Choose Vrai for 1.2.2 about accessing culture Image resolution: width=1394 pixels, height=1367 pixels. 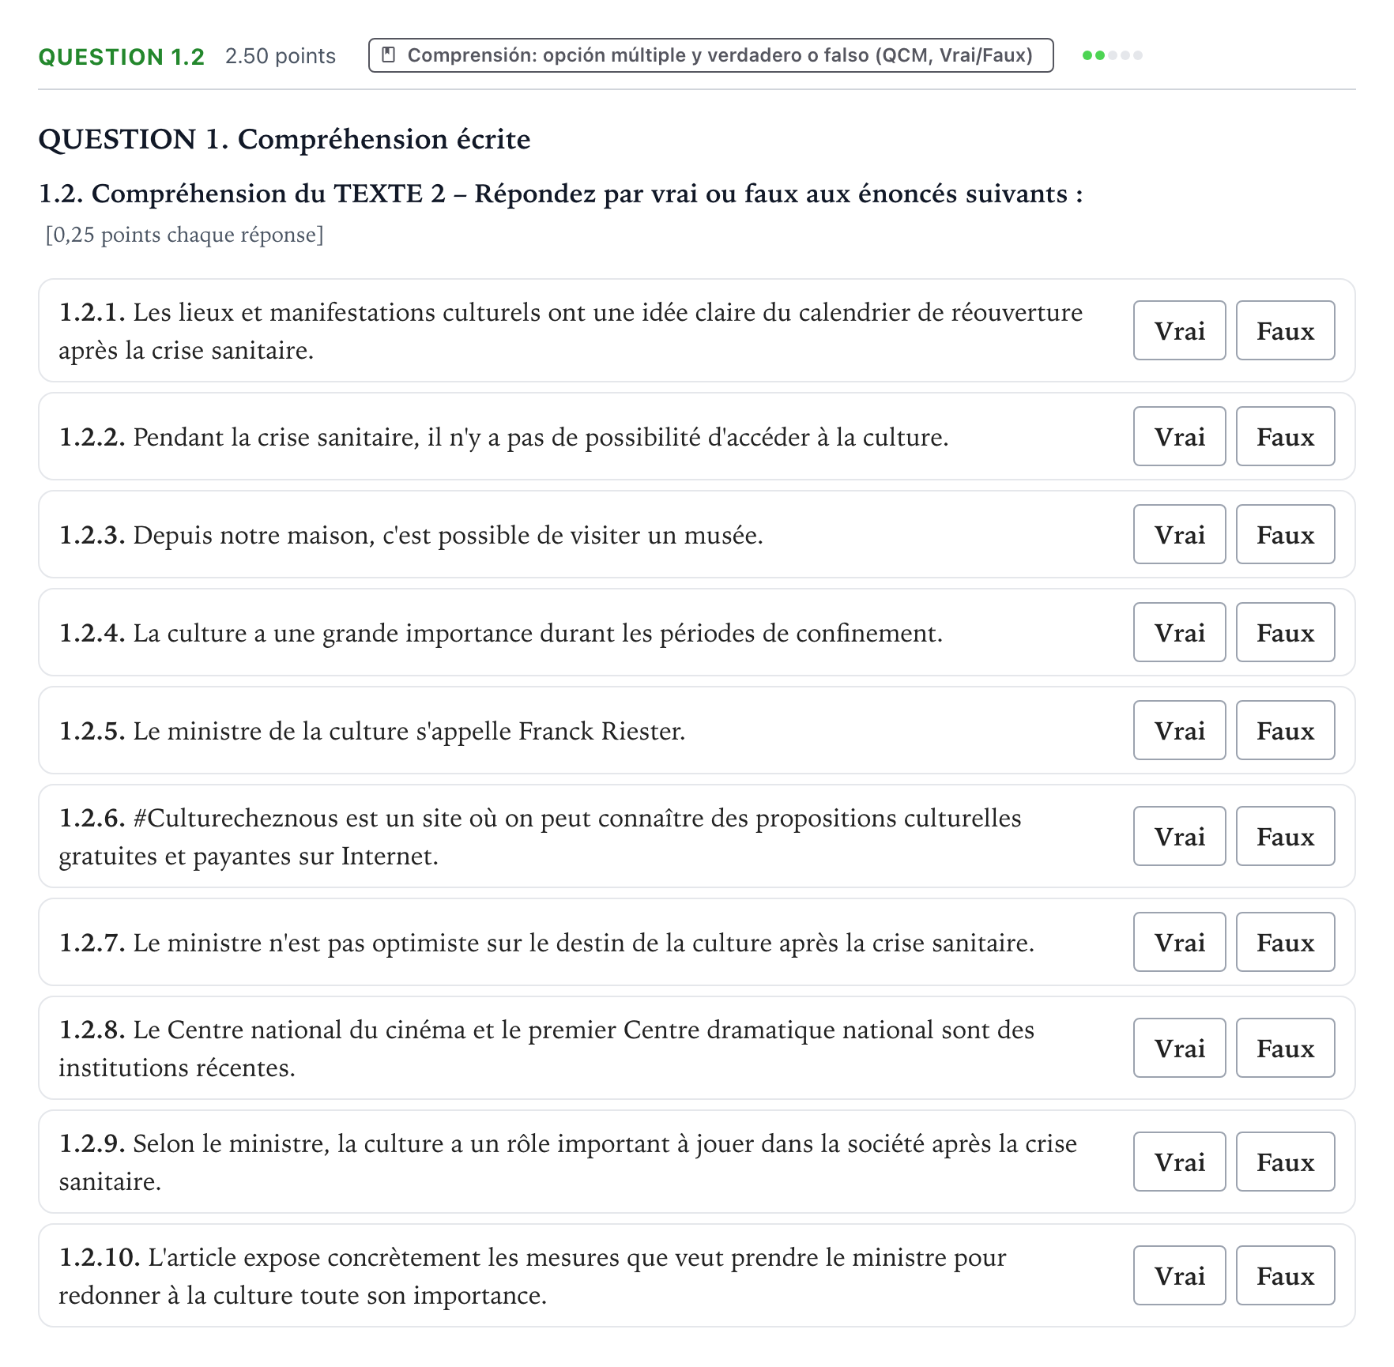pyautogui.click(x=1179, y=436)
